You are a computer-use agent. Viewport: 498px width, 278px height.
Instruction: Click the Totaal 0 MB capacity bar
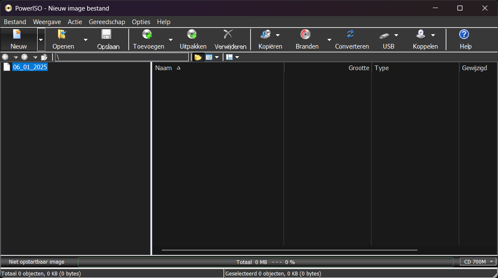(x=266, y=262)
